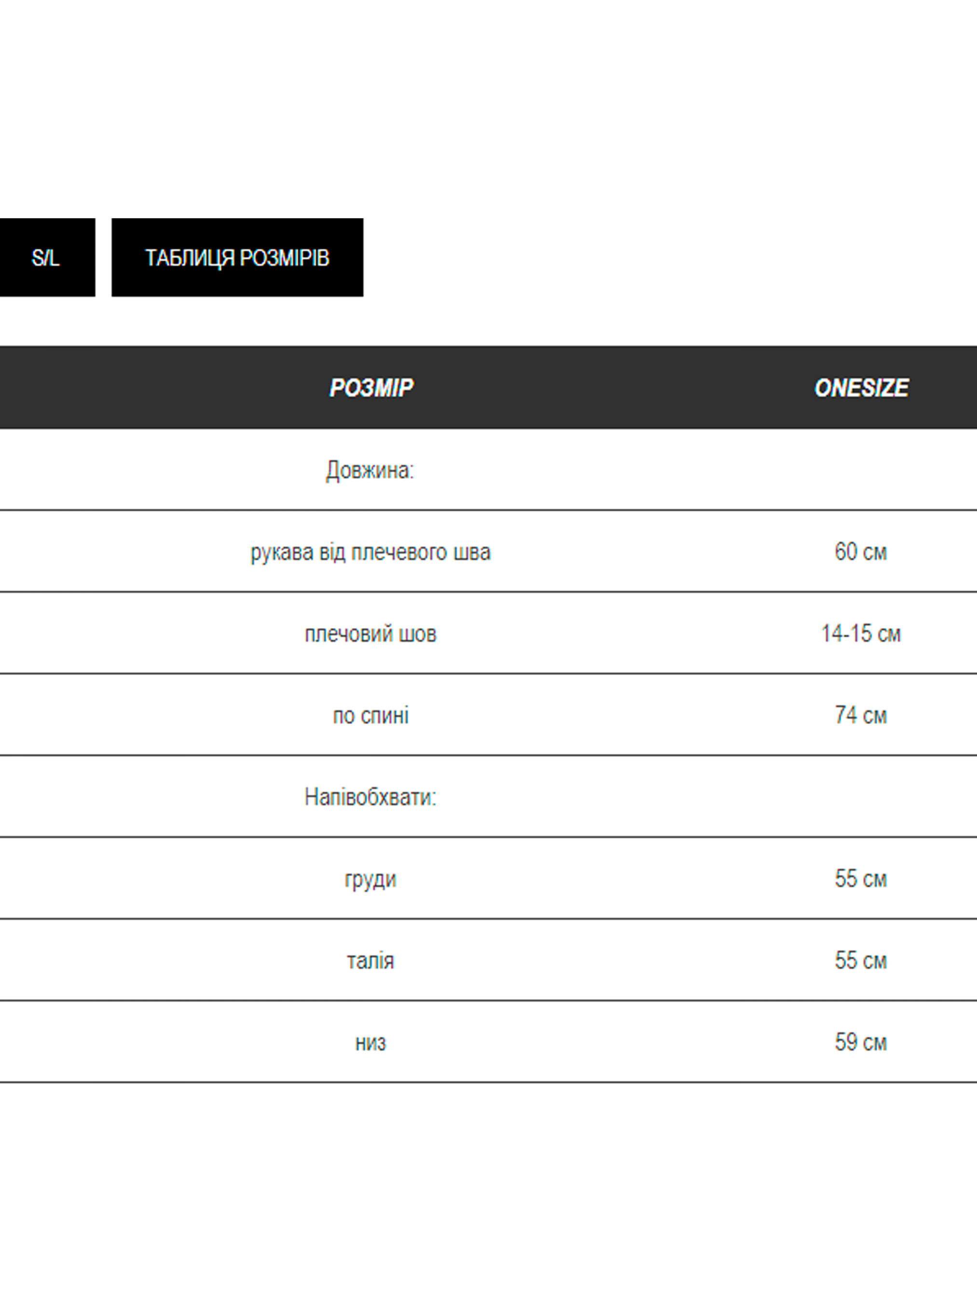
Task: Click the ONESIZE column header
Action: (861, 388)
